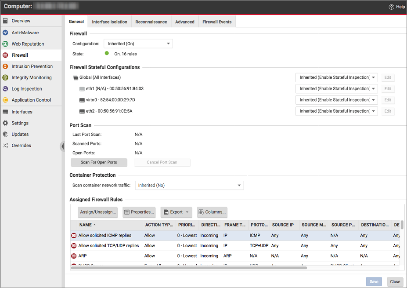Open Integrity Monitoring icon in sidebar
The width and height of the screenshot is (407, 288).
coord(5,77)
